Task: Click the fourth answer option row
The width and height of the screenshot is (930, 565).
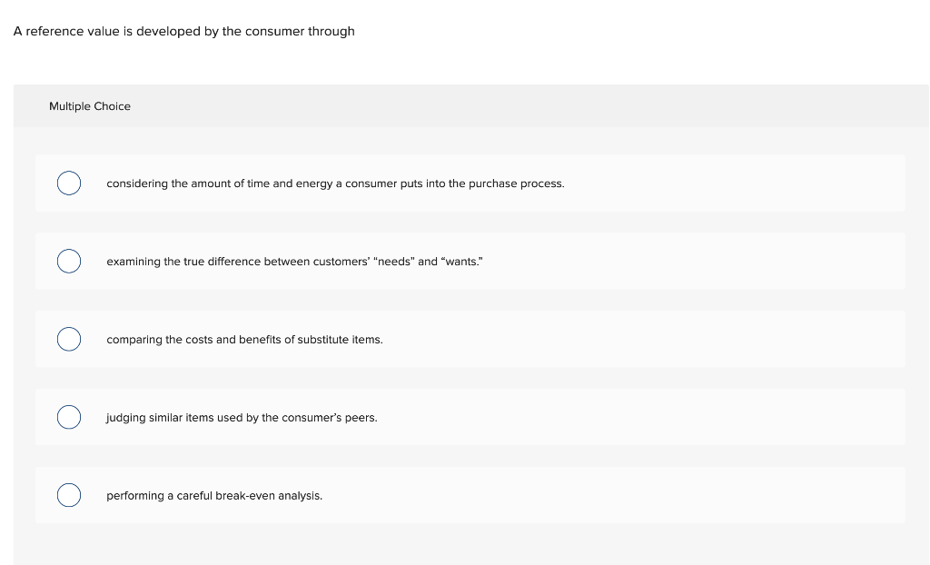Action: pos(470,417)
